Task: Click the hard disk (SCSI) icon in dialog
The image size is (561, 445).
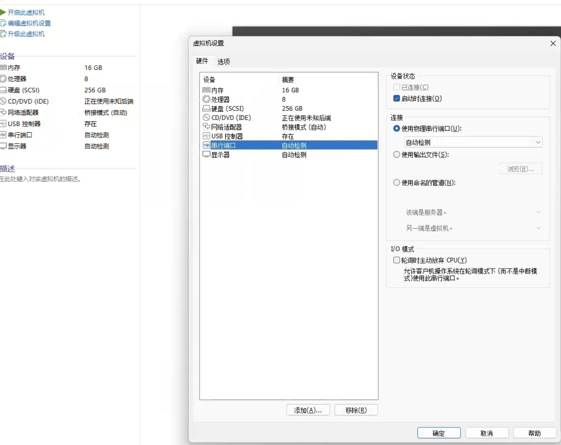Action: point(206,109)
